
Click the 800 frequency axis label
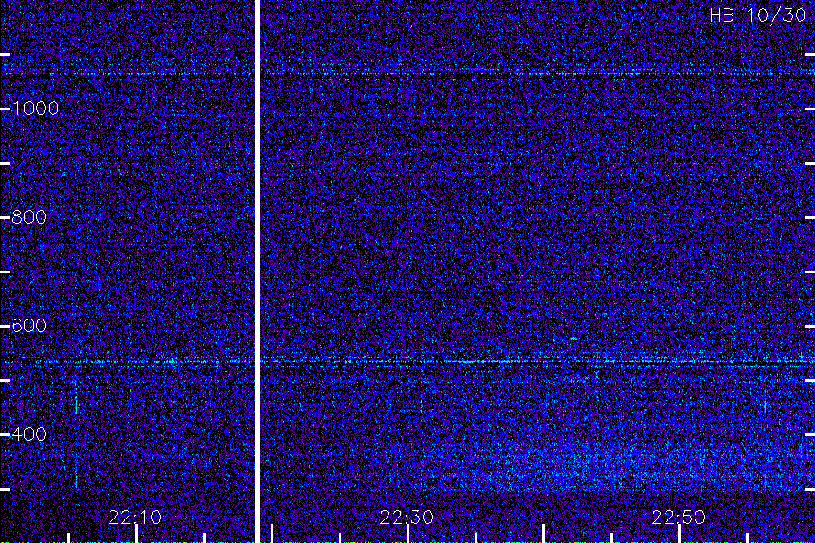coord(29,217)
